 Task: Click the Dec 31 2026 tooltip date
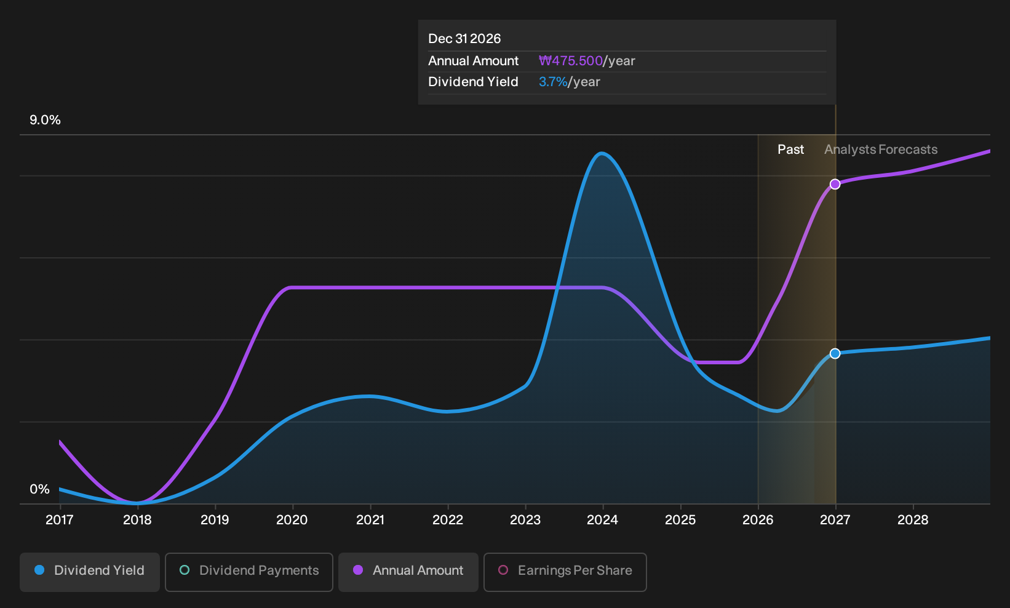[x=464, y=39]
